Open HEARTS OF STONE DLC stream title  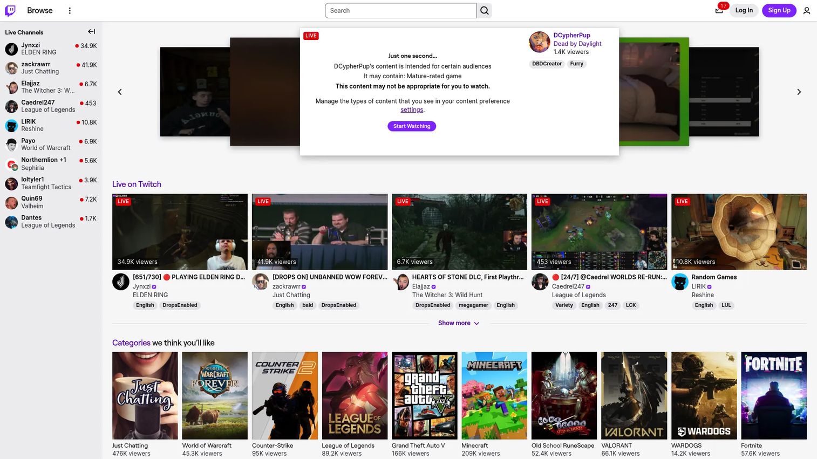(468, 277)
